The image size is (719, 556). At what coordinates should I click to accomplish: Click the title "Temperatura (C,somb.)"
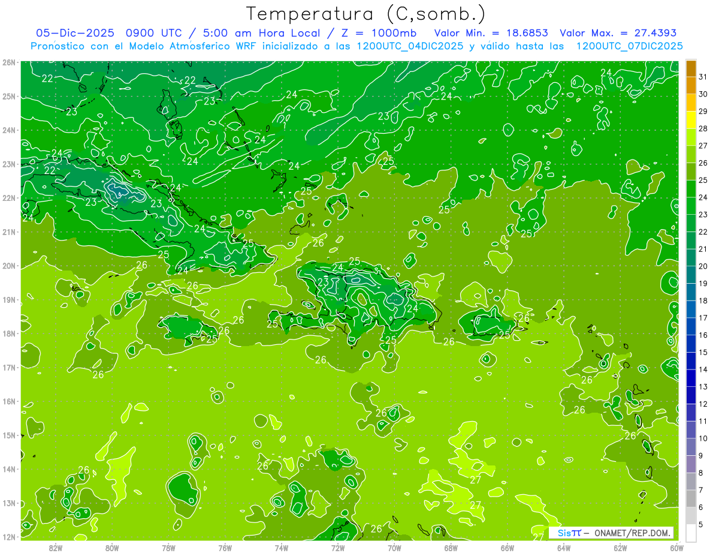366,14
